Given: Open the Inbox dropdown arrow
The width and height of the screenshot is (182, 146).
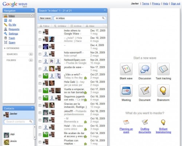Looking at the screenshot, I should click(x=31, y=16).
